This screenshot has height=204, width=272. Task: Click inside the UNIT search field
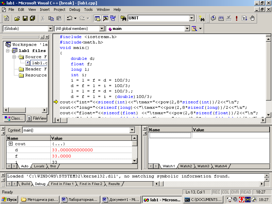click(158, 18)
